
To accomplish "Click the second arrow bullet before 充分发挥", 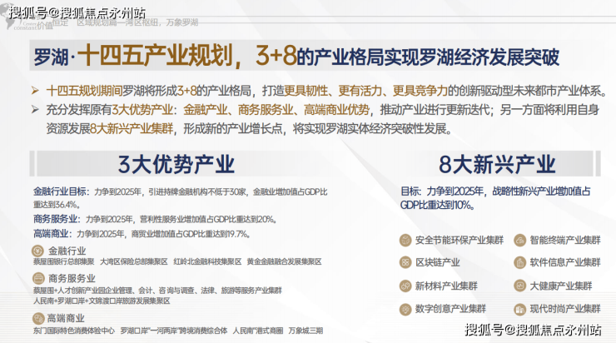I will (x=35, y=110).
